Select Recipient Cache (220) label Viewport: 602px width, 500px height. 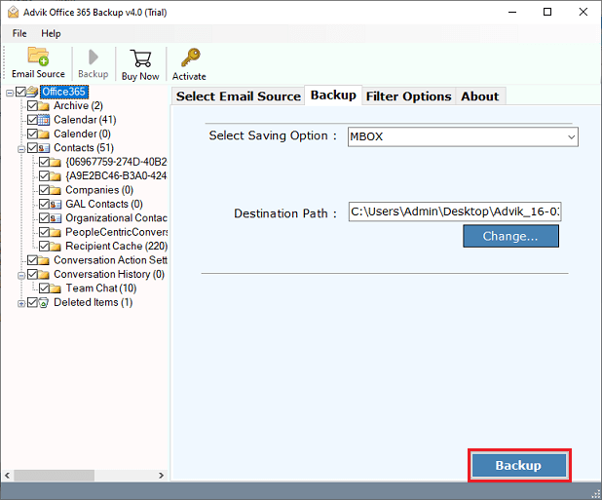tap(116, 246)
